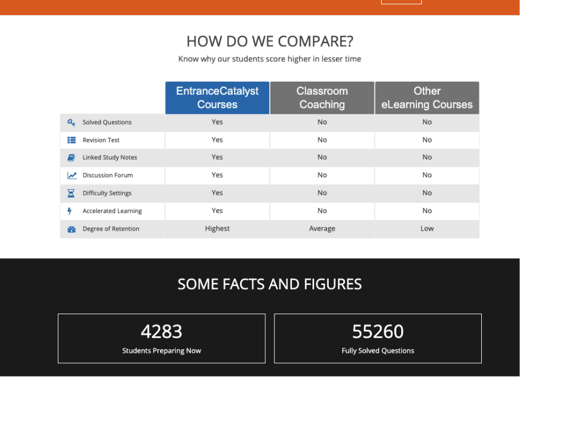Screen dimensions: 584x438
Task: Click Other eLearning No for Linked Study Notes
Action: [427, 157]
